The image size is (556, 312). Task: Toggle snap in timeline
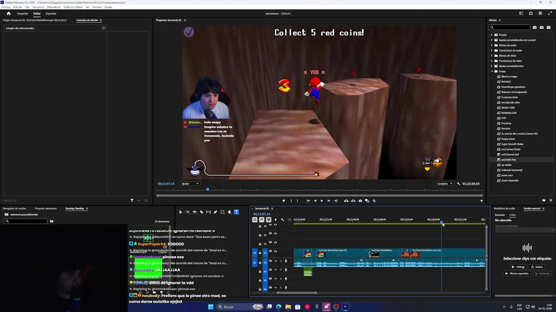261,220
